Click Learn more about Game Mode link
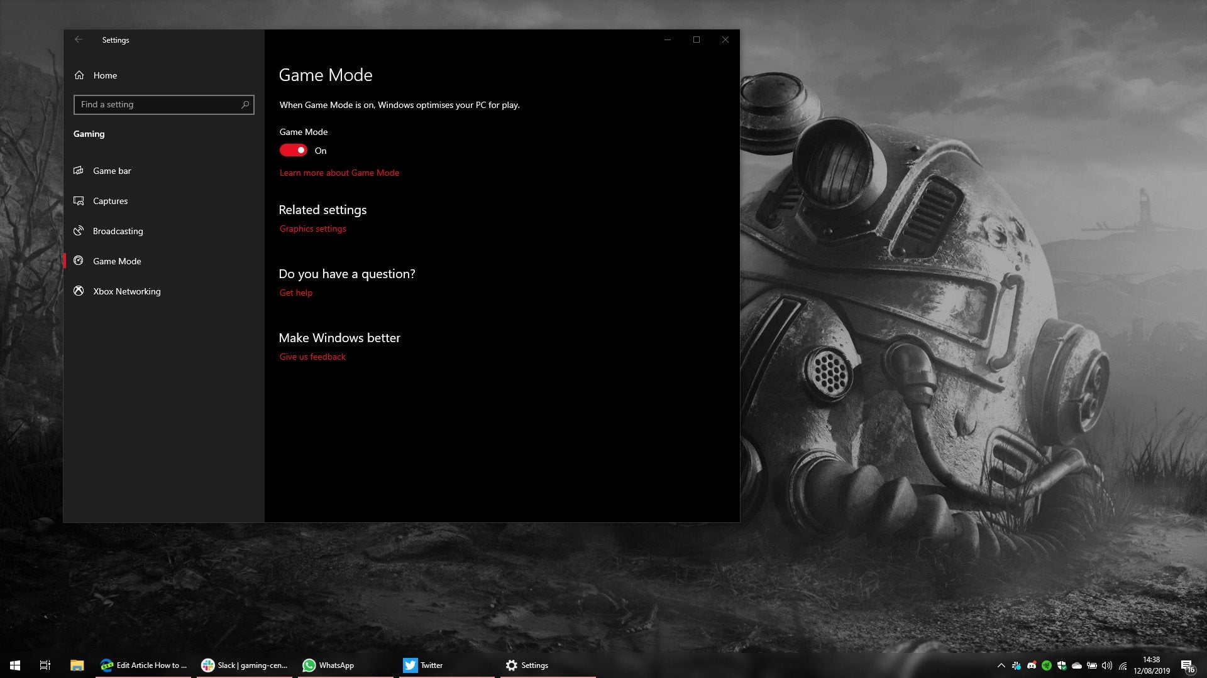The image size is (1207, 678). [x=339, y=172]
